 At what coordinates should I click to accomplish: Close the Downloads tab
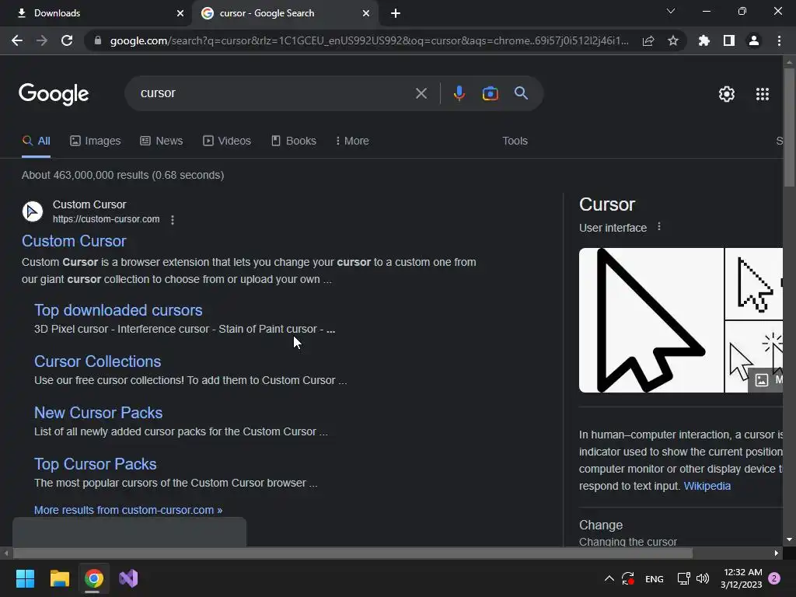[x=180, y=13]
